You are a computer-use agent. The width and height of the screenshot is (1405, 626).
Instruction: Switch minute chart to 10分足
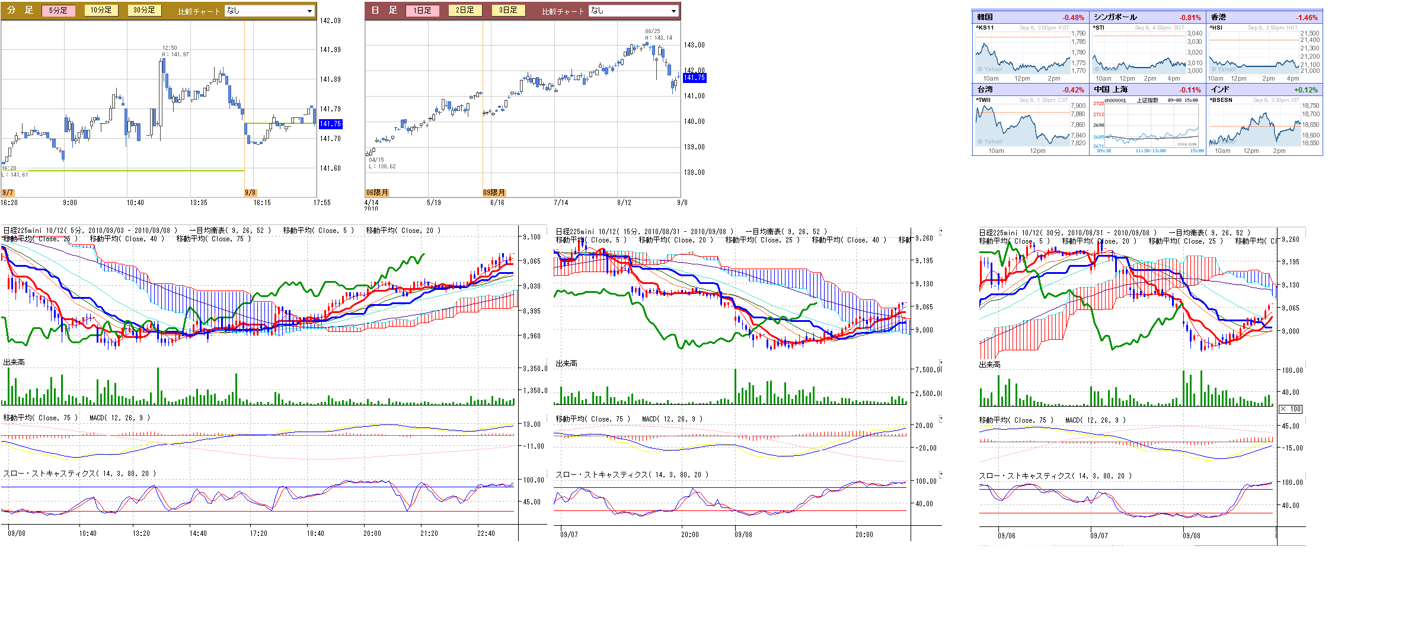[x=101, y=10]
